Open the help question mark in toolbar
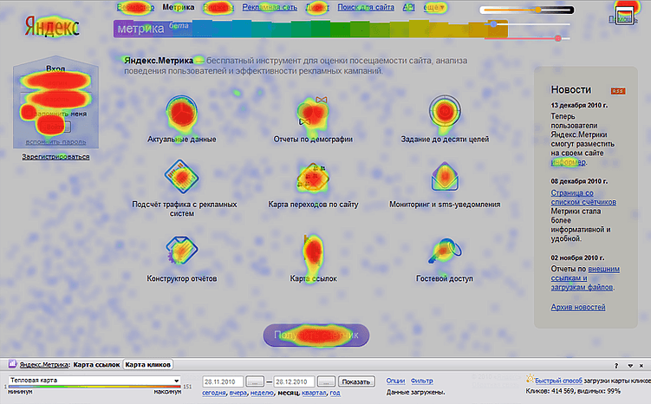The height and width of the screenshot is (404, 651). tap(616, 366)
